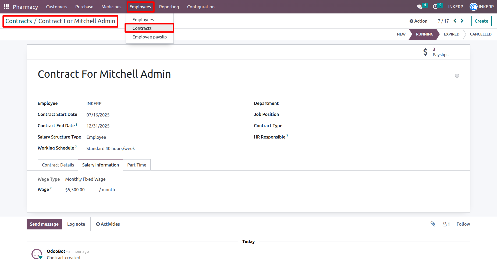Go to previous record arrow
The width and height of the screenshot is (497, 280).
tap(455, 21)
